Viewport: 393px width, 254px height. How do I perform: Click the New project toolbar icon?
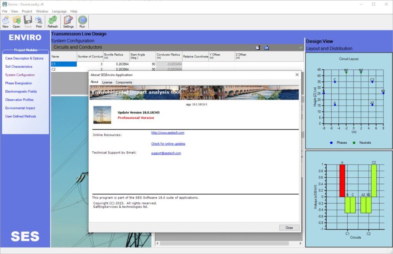point(5,22)
